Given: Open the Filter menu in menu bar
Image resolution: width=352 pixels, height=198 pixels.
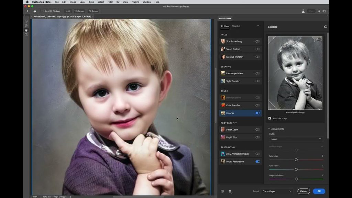Looking at the screenshot, I should pos(110,2).
